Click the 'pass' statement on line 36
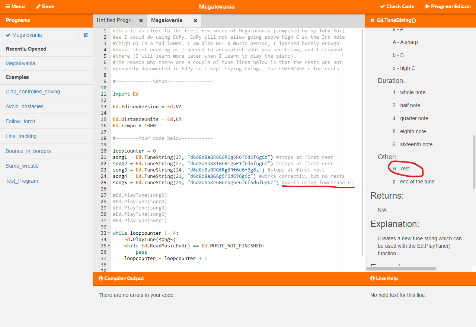Screen dimensions: 476x327 (141, 252)
